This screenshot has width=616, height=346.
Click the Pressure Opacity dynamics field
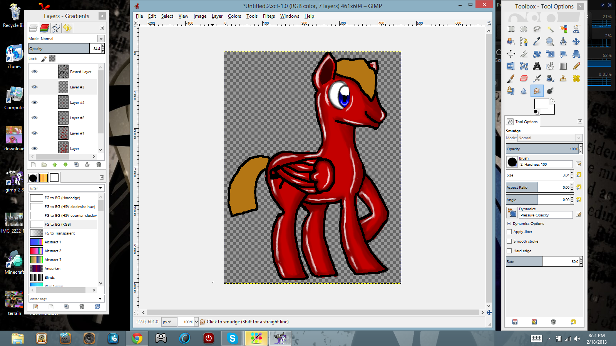(546, 215)
